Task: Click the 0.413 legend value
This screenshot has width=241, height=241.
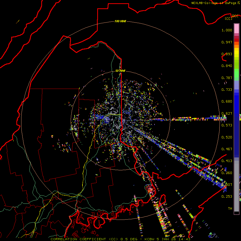Action: [227, 161]
